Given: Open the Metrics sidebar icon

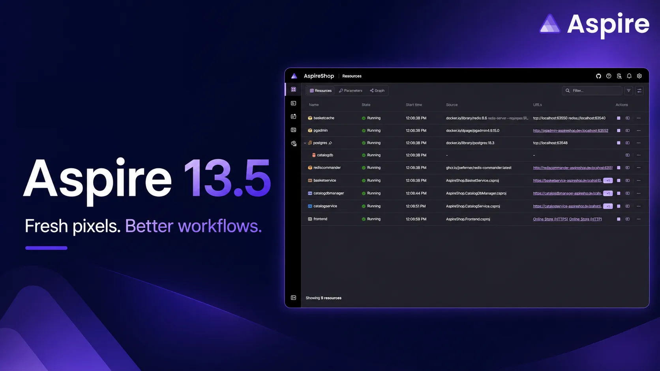Looking at the screenshot, I should (x=293, y=144).
